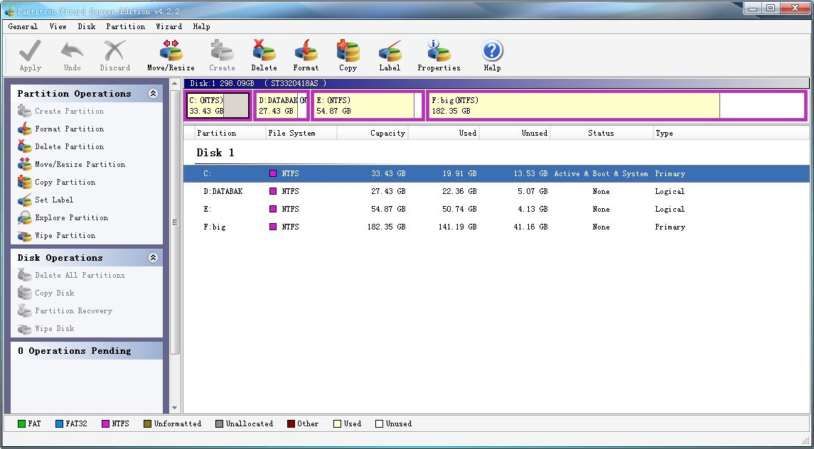Click the Disk 1 group heading in list

(x=215, y=153)
